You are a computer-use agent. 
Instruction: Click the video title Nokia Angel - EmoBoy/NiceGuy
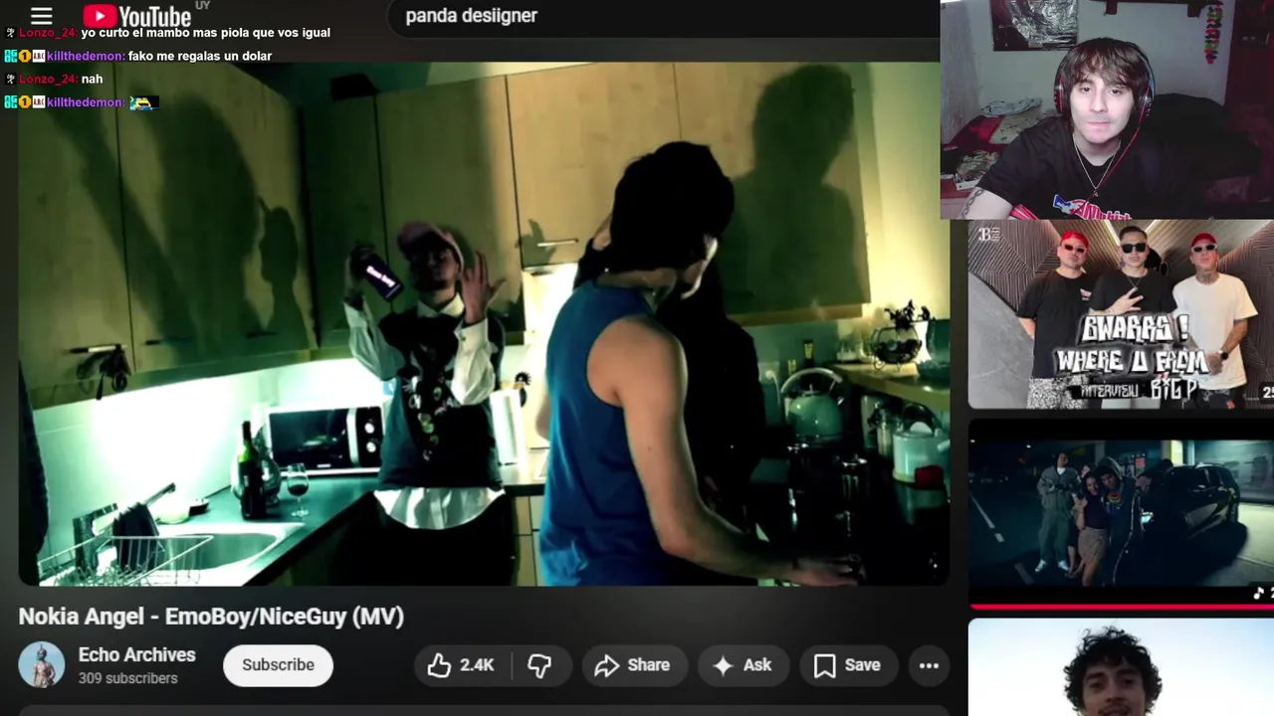tap(211, 617)
